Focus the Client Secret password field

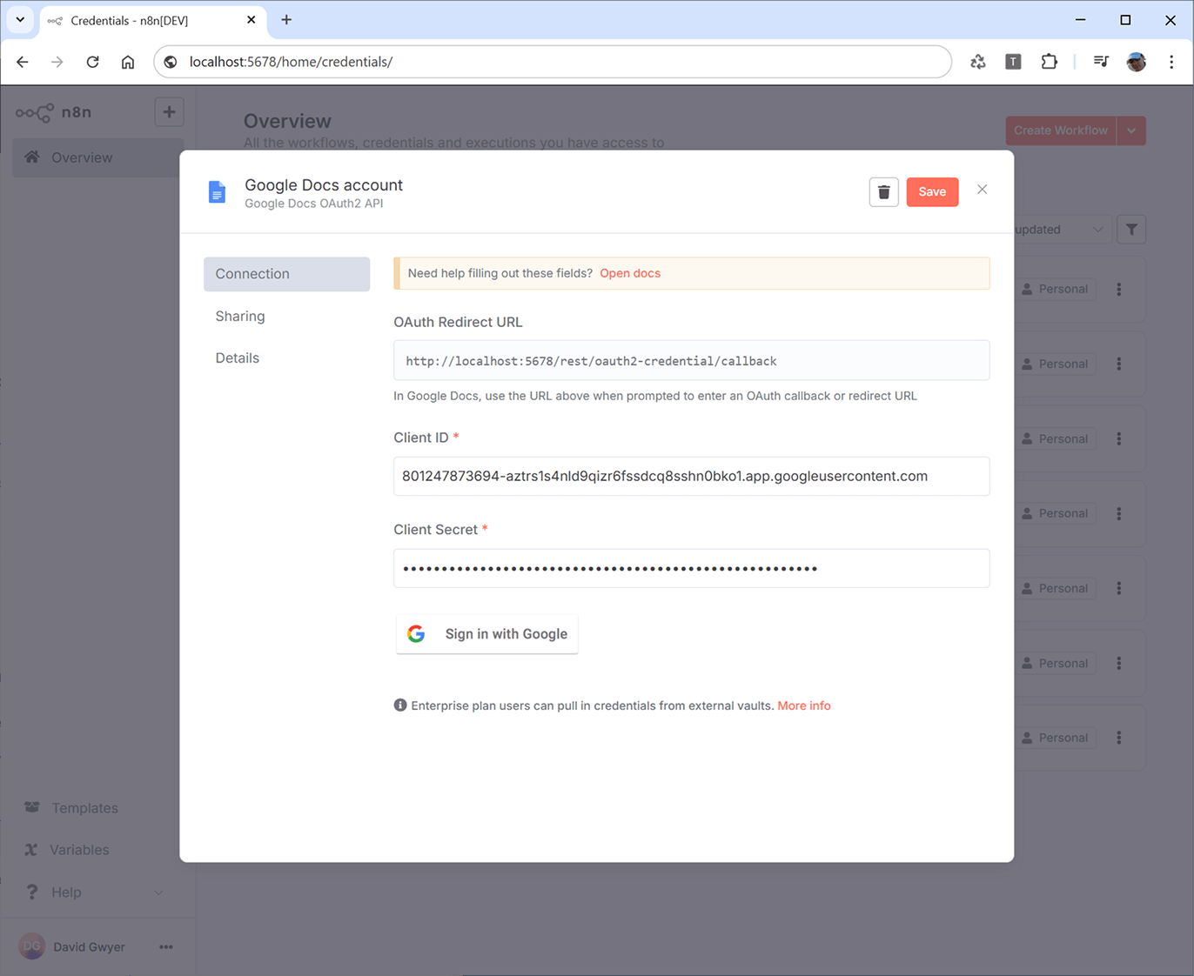(691, 568)
